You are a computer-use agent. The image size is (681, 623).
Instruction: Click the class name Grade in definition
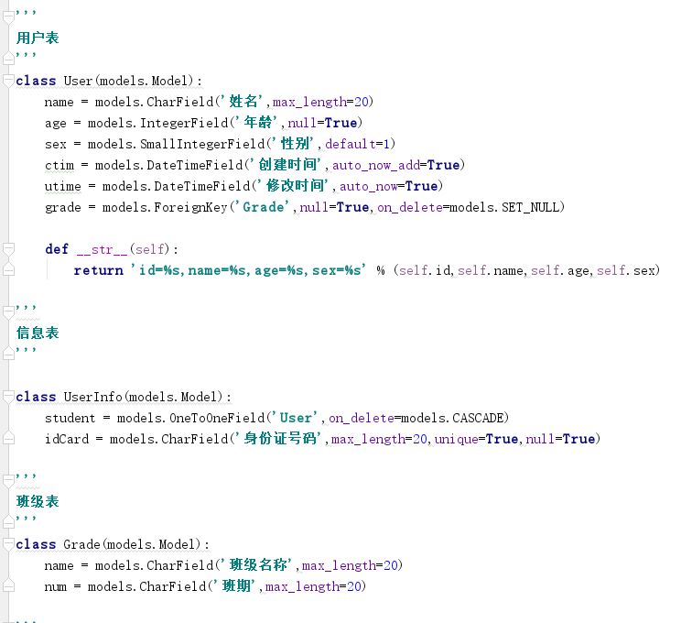[81, 544]
